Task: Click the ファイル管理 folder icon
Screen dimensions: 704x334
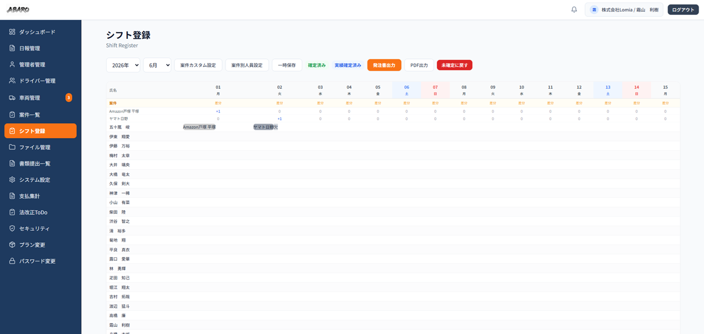Action: [x=12, y=147]
